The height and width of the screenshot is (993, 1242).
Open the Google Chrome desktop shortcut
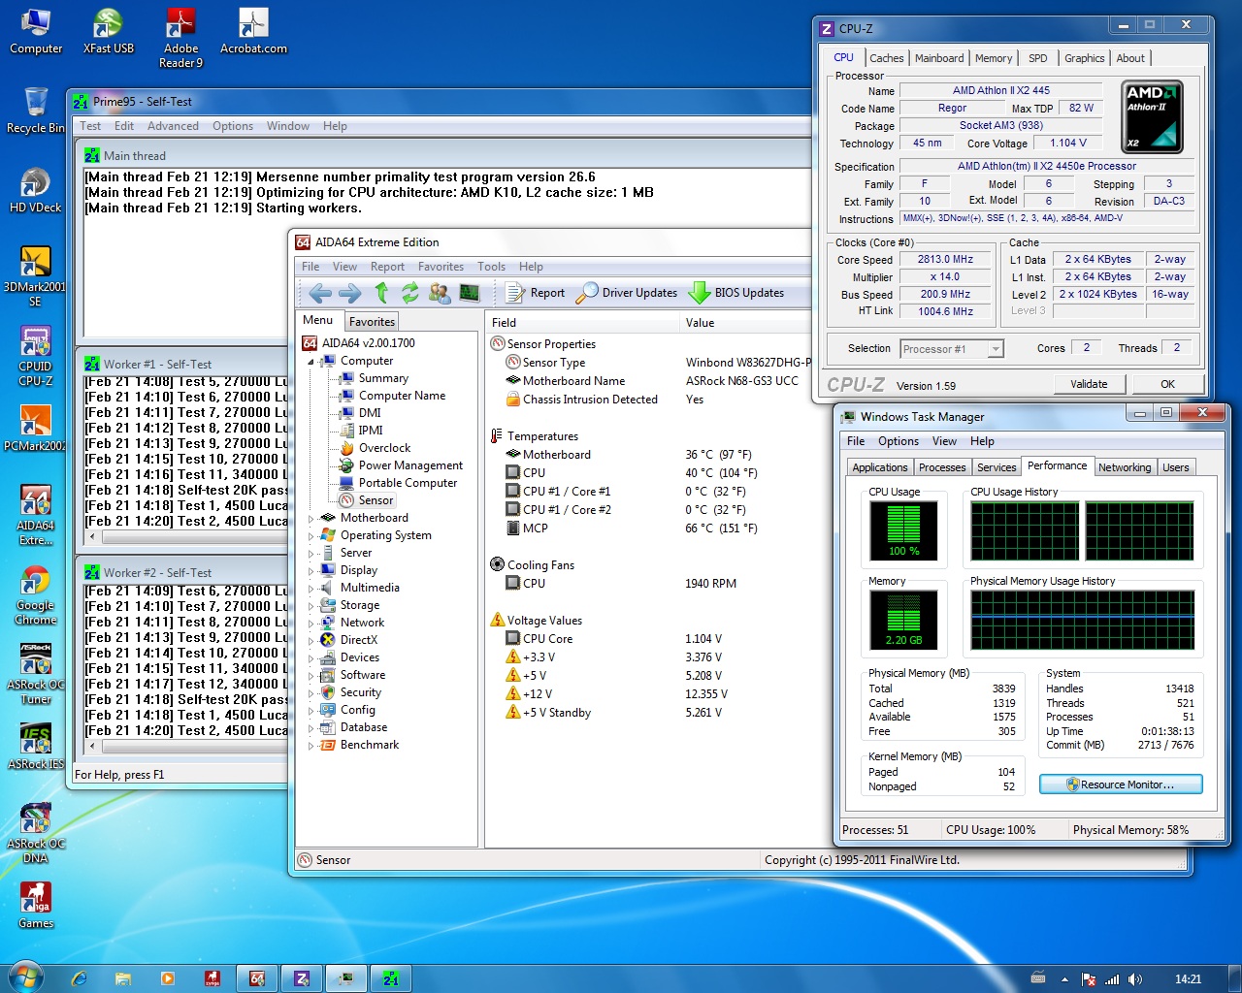click(36, 596)
